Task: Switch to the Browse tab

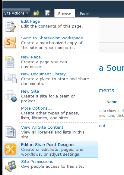Action: 65,14
